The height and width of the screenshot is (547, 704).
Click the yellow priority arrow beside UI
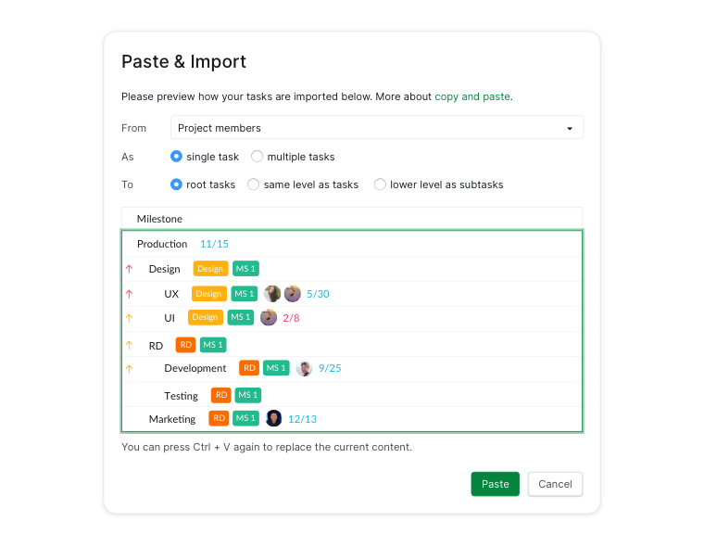pyautogui.click(x=130, y=318)
